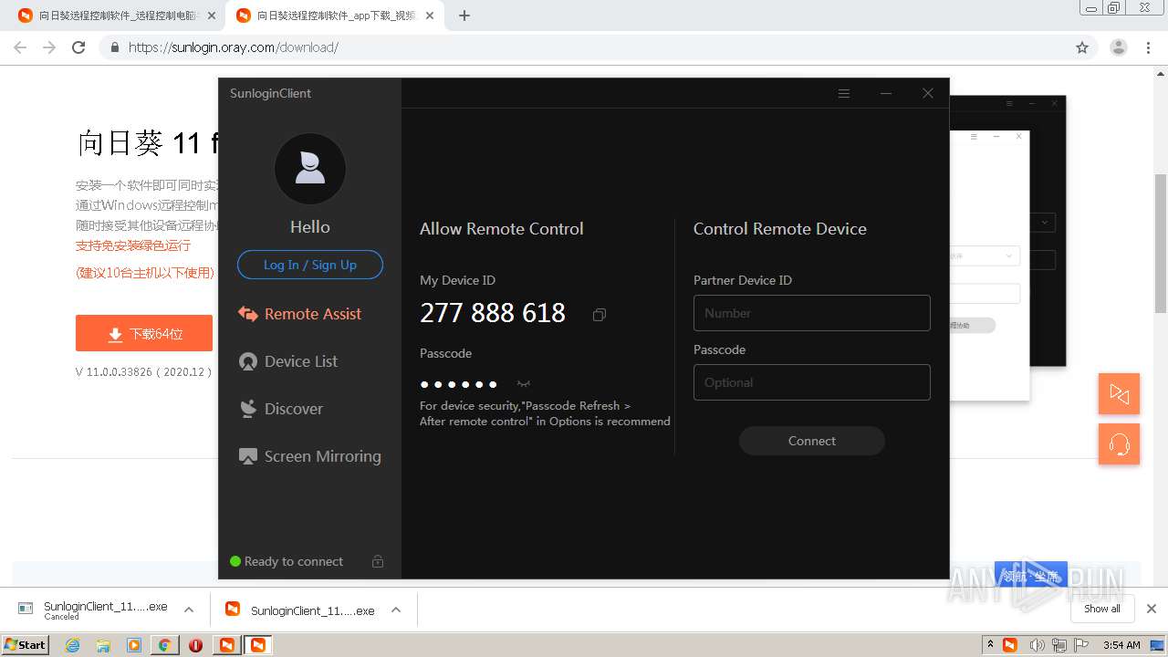1168x657 pixels.
Task: Go forward in browser history
Action: pos(49,47)
